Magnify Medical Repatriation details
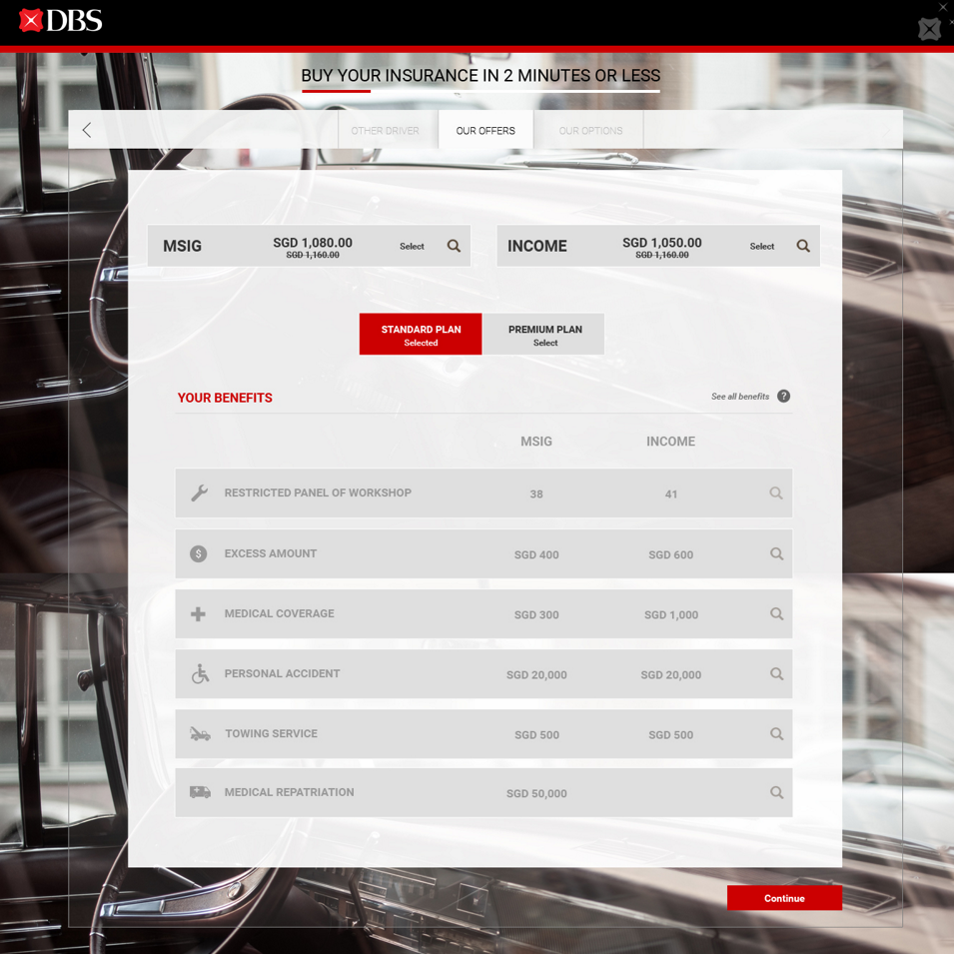This screenshot has width=954, height=954. click(776, 792)
